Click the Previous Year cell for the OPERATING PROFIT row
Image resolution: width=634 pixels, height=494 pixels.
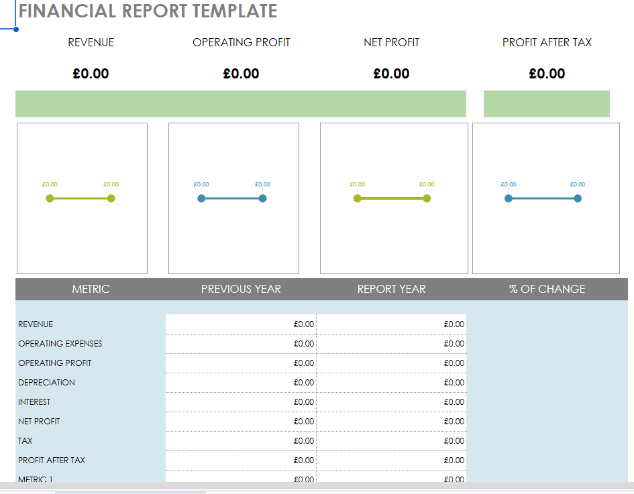point(241,363)
